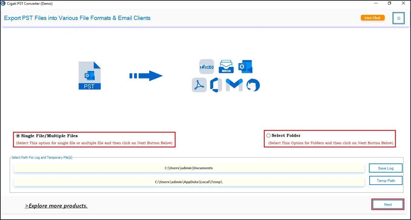Click the Adobe PDF icon
411x220 pixels.
(199, 85)
